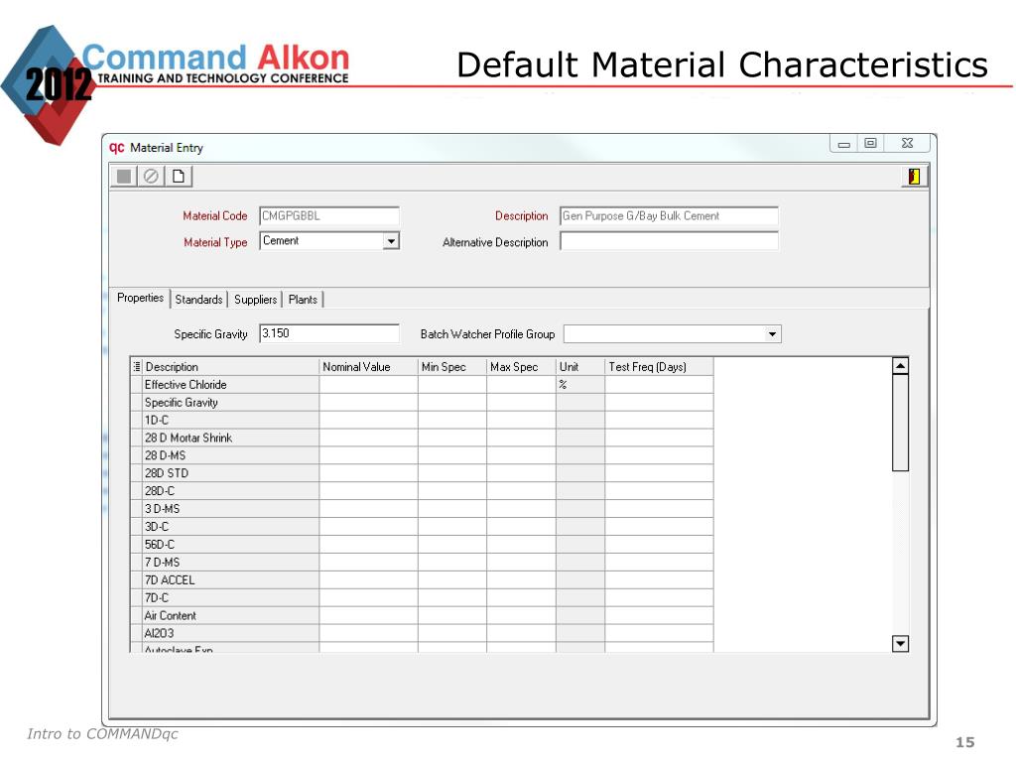Click the Description input field

[669, 215]
